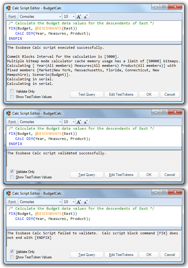Image resolution: width=188 pixels, height=268 pixels.
Task: Toggle splitter arrow in bottom window
Action: tap(94, 228)
